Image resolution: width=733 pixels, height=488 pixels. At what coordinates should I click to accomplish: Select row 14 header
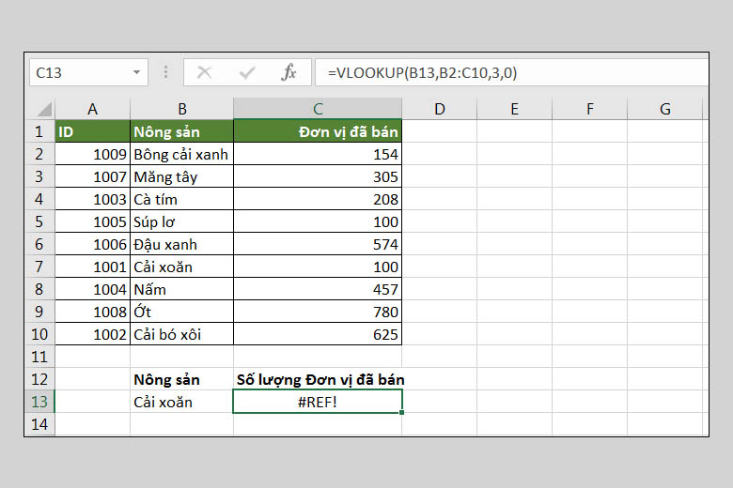click(39, 424)
